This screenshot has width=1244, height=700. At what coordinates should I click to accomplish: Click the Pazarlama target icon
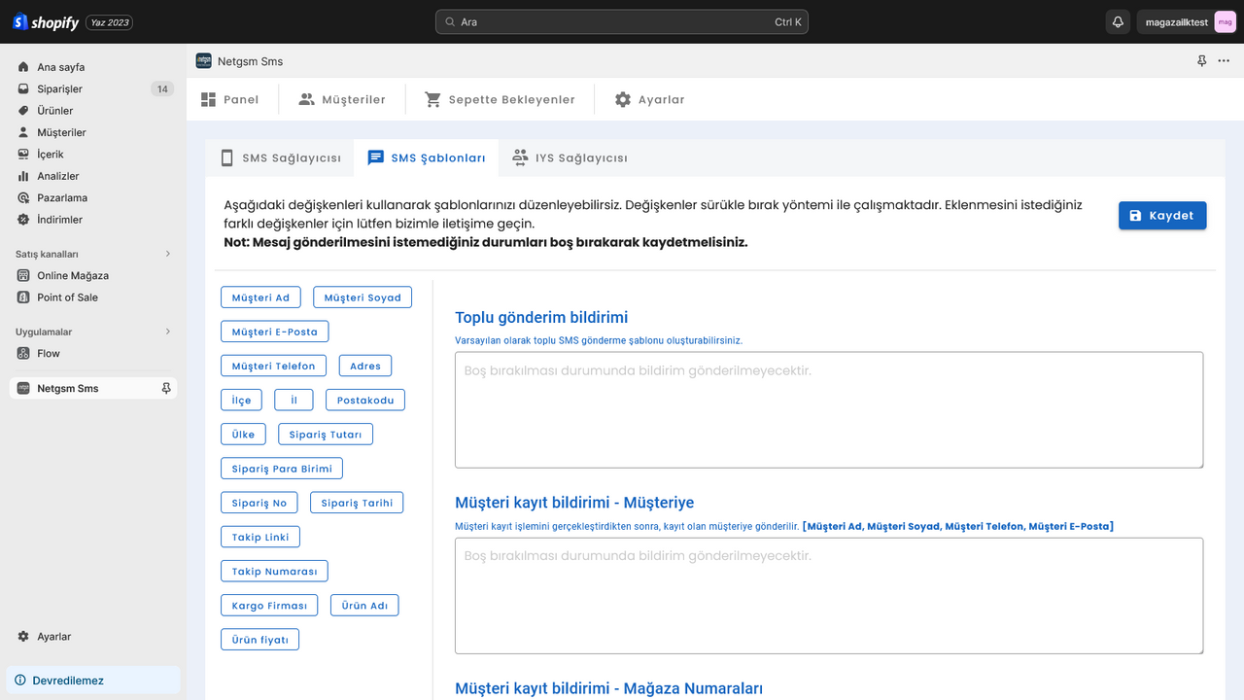(x=23, y=197)
